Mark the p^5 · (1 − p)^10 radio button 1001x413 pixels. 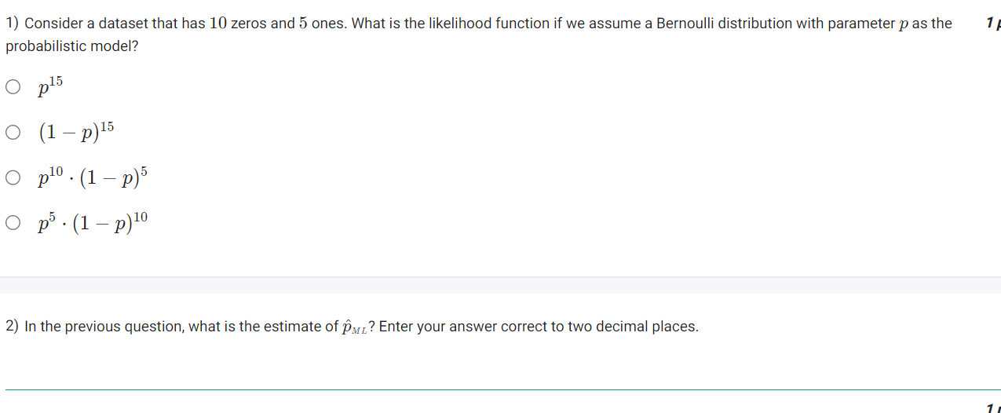point(13,223)
